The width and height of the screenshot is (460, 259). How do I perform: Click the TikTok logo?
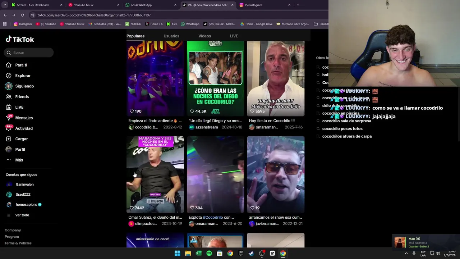pyautogui.click(x=20, y=39)
